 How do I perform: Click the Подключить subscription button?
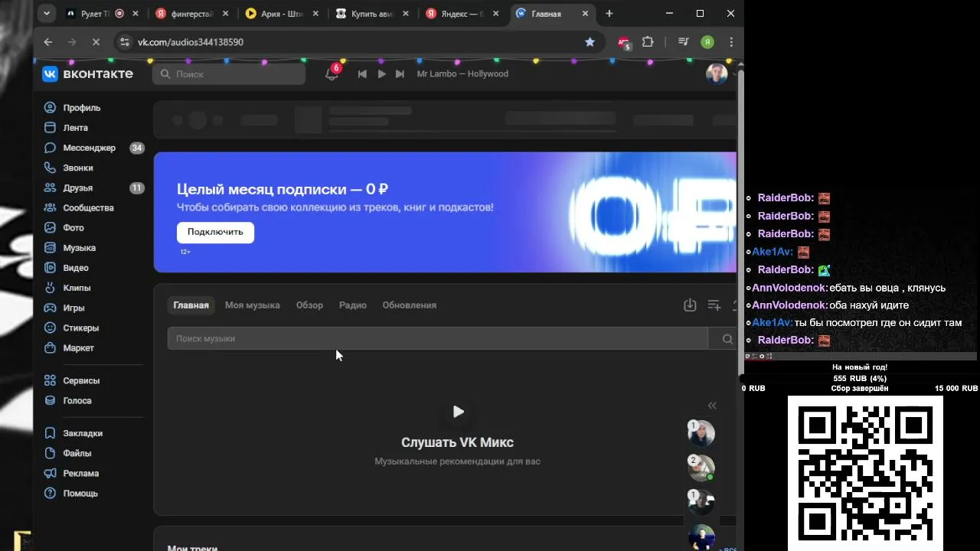click(215, 232)
